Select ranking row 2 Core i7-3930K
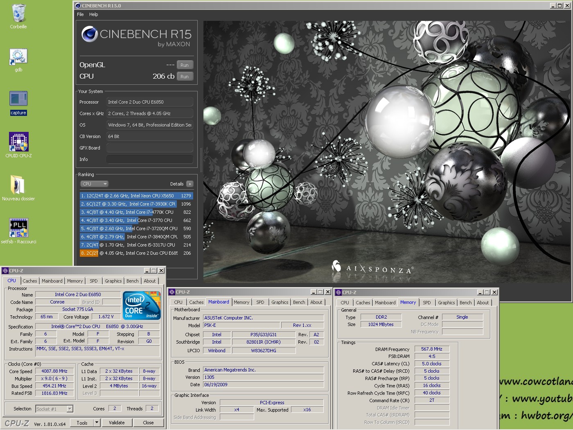The height and width of the screenshot is (430, 573). pyautogui.click(x=136, y=204)
